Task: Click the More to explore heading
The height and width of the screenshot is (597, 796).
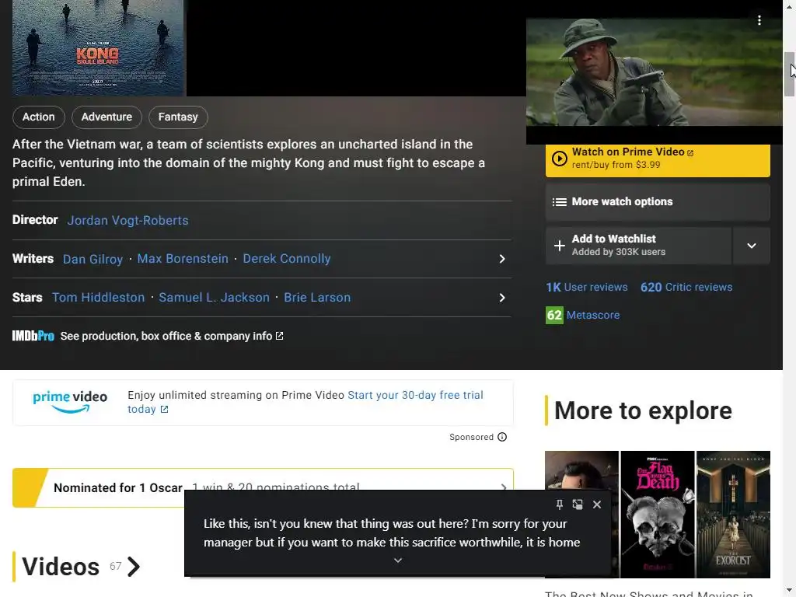Action: click(643, 410)
